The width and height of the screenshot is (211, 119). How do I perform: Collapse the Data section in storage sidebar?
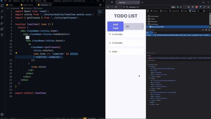147,56
